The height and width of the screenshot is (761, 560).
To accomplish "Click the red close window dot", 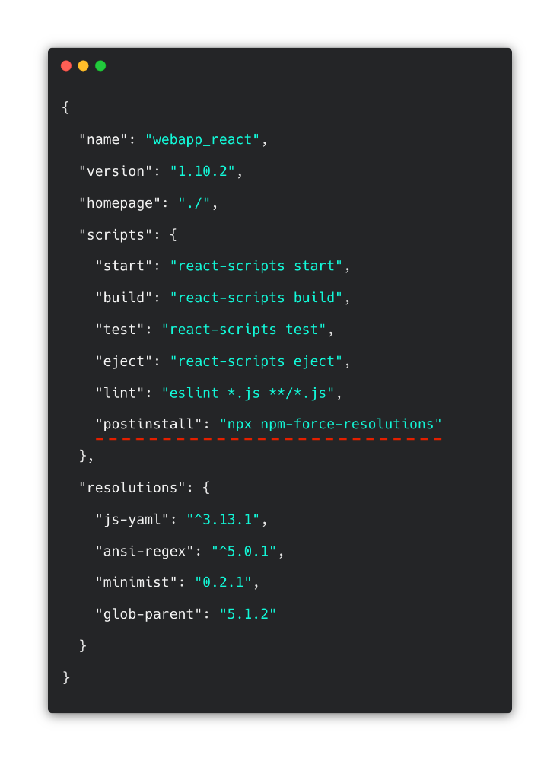I will click(x=66, y=66).
